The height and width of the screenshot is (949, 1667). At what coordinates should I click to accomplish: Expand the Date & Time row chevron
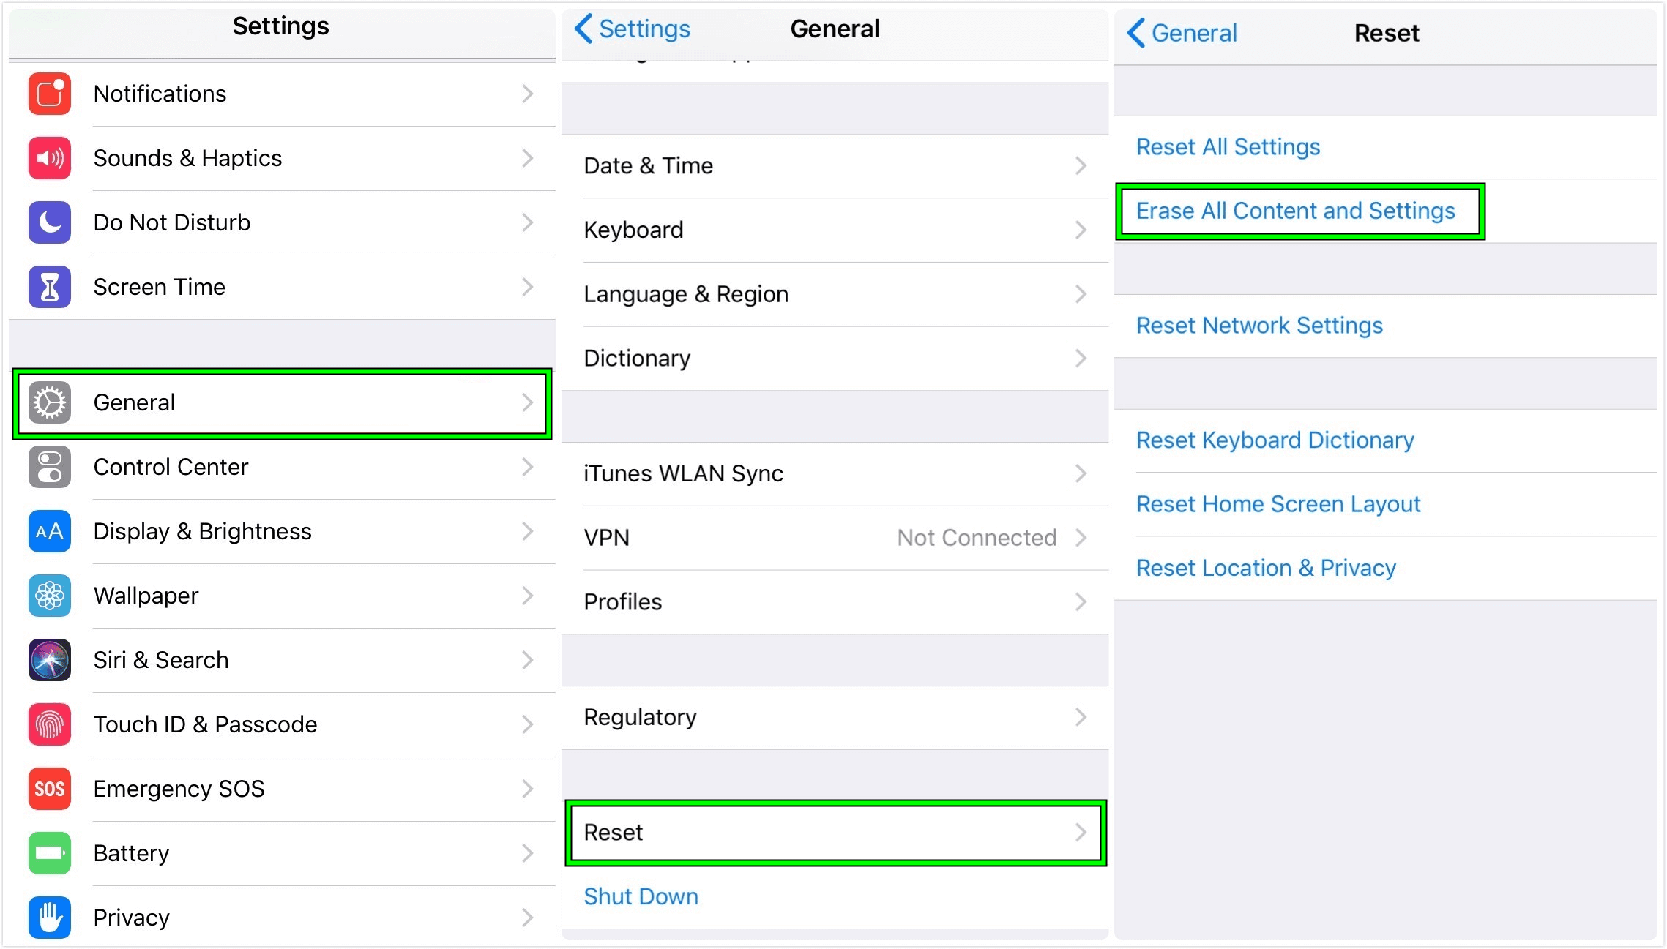click(1081, 165)
